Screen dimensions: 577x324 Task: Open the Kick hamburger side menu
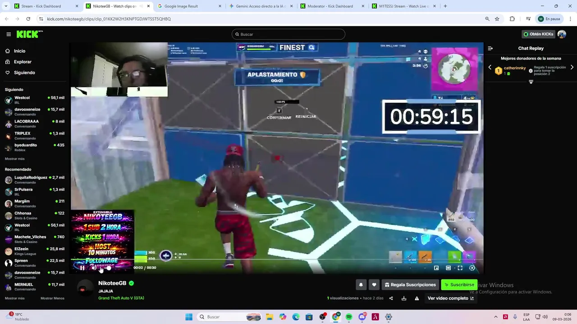click(9, 34)
